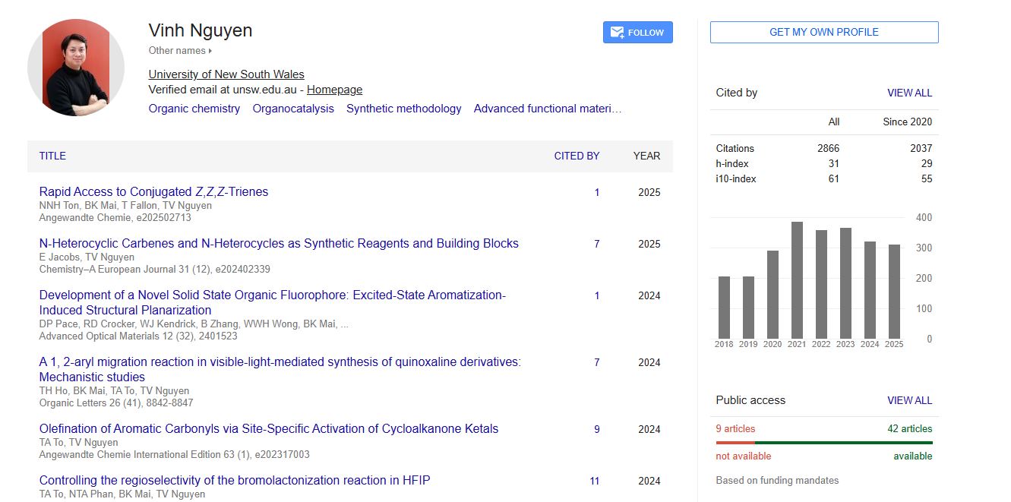This screenshot has height=502, width=1011.
Task: Sort publications by Year column header
Action: click(646, 156)
